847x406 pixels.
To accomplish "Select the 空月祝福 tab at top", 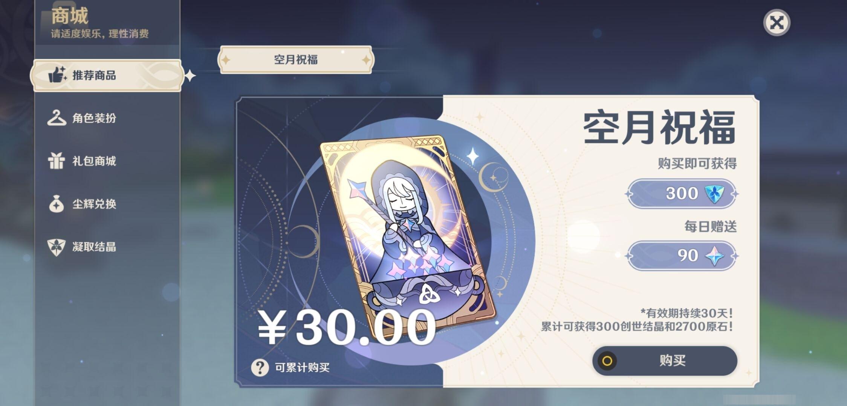I will (296, 59).
